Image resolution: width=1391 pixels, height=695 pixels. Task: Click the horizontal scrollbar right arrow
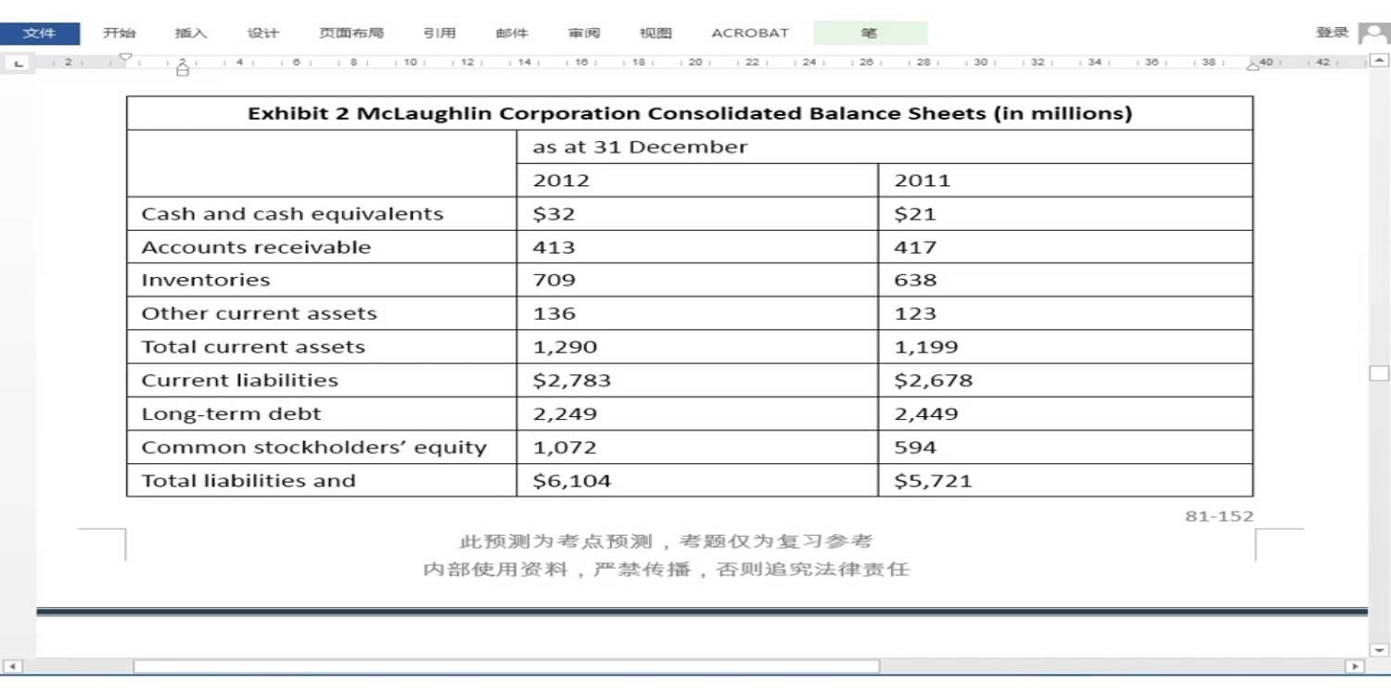click(x=1355, y=666)
